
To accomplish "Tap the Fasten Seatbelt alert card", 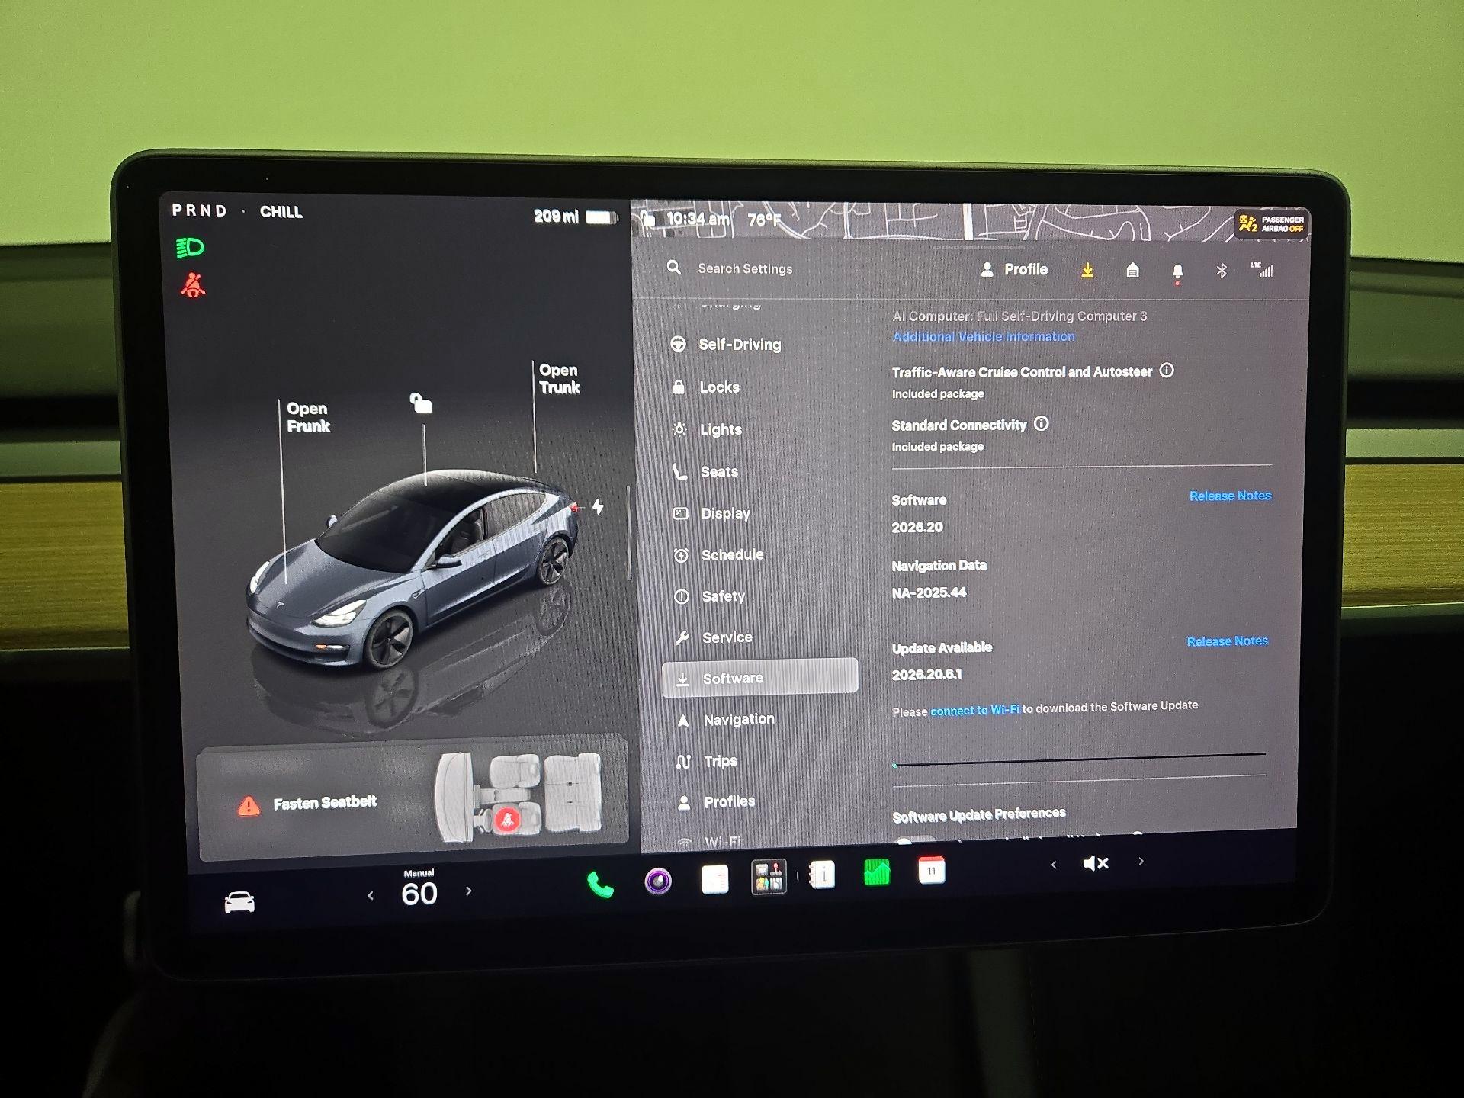I will (x=413, y=801).
